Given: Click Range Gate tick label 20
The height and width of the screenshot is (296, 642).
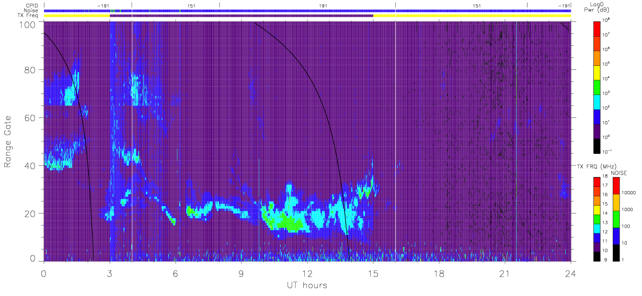Looking at the screenshot, I should coord(30,214).
